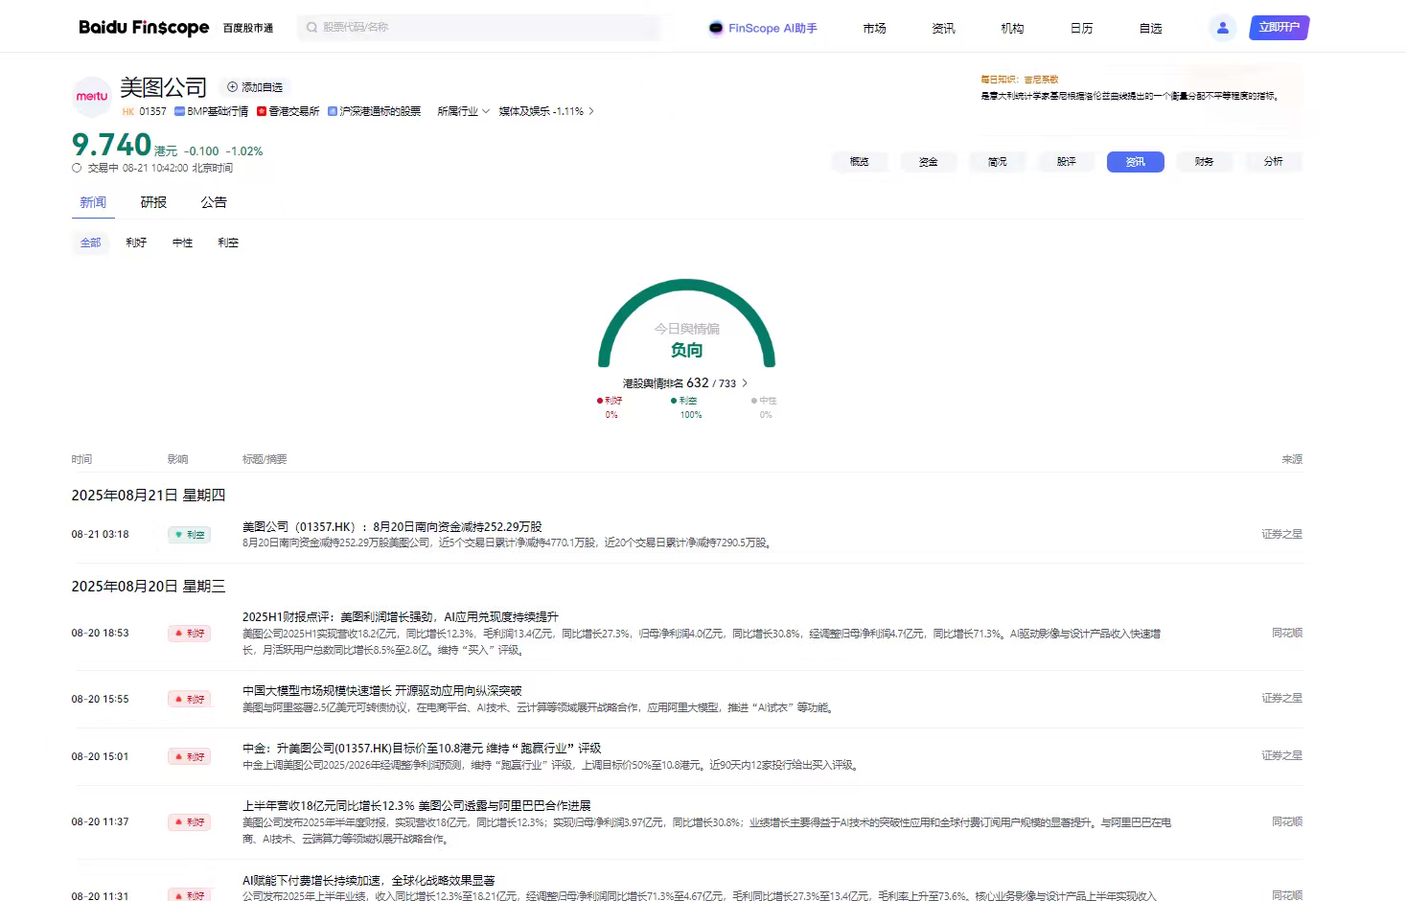Open headline 中金：升美图公司目标价至10.8港元
The width and height of the screenshot is (1406, 901).
tap(422, 749)
